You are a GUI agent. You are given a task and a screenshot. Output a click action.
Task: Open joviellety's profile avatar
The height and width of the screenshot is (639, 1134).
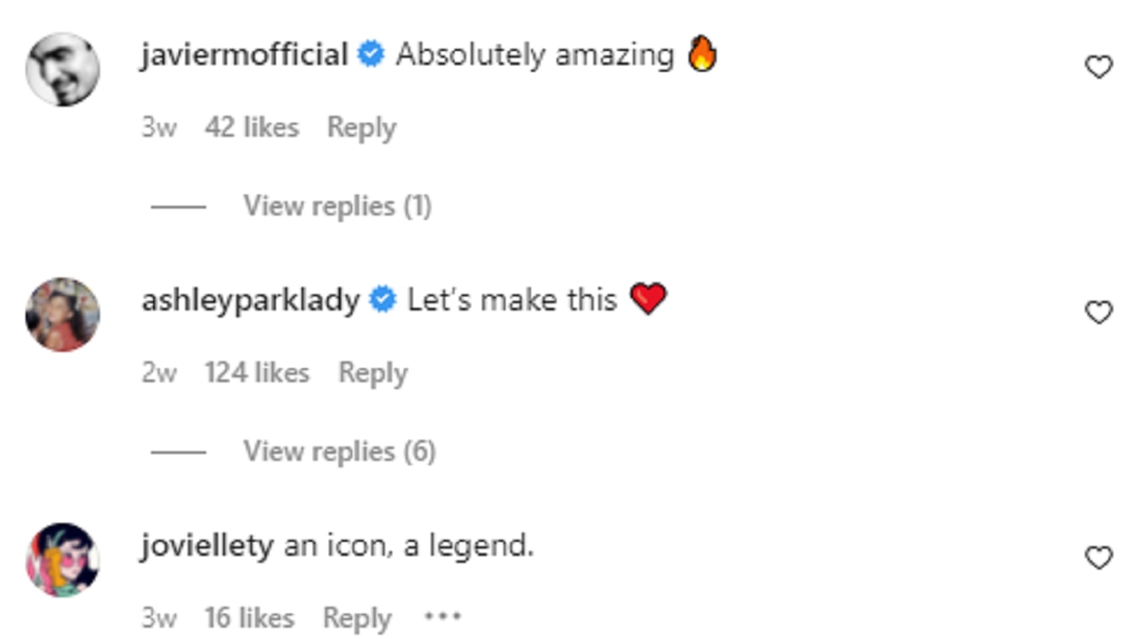pos(62,560)
